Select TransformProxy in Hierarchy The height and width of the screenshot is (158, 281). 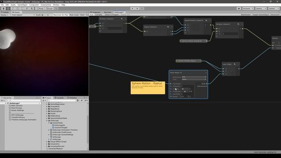coord(18,117)
